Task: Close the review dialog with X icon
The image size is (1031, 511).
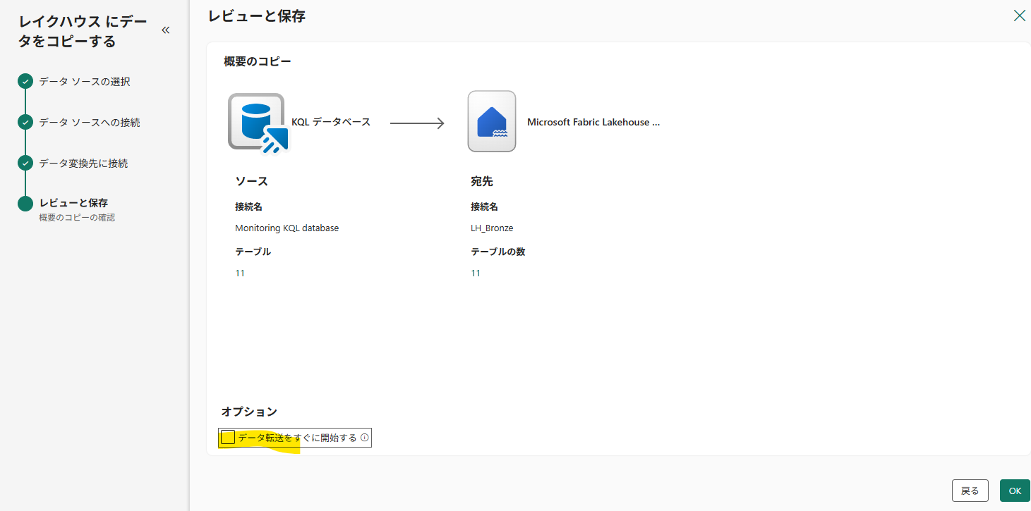Action: click(1019, 16)
